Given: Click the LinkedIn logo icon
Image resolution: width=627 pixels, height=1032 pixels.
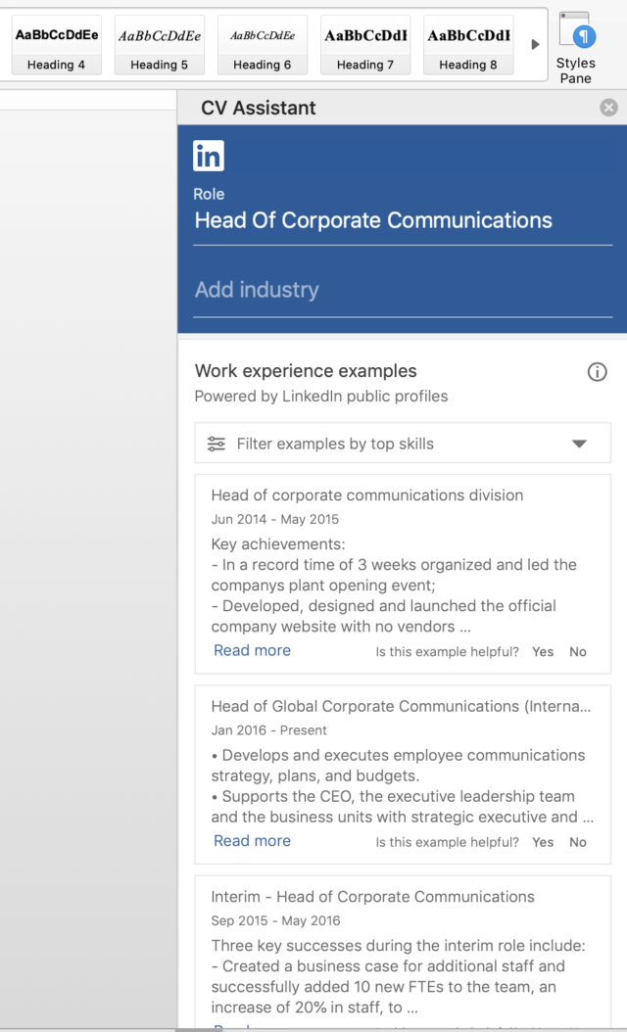Looking at the screenshot, I should 209,156.
